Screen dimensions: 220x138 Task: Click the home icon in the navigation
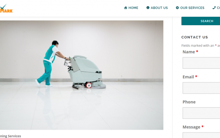(x=125, y=8)
